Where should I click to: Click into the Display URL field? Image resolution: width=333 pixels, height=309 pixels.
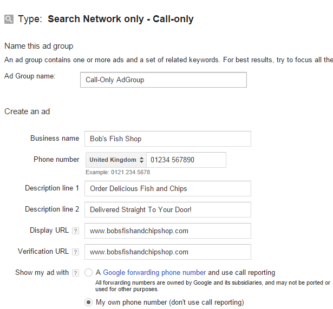[168, 231]
